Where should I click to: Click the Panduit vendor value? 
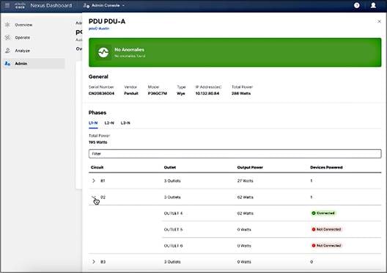tap(131, 93)
